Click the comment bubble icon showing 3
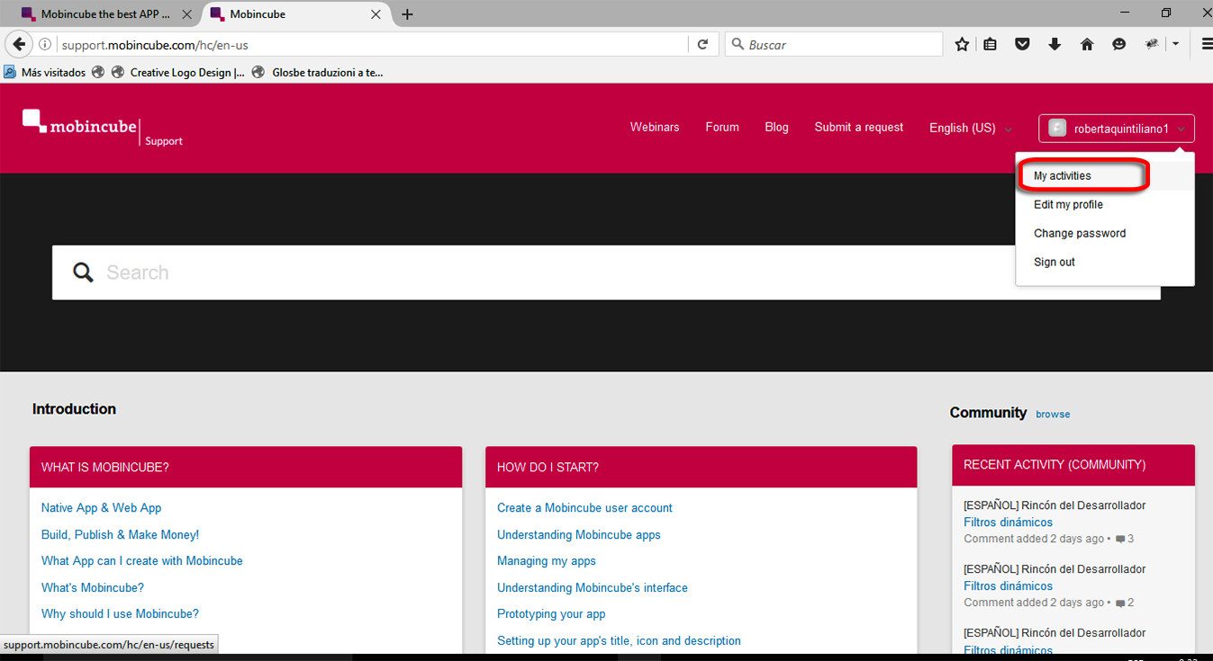Image resolution: width=1213 pixels, height=661 pixels. point(1120,540)
